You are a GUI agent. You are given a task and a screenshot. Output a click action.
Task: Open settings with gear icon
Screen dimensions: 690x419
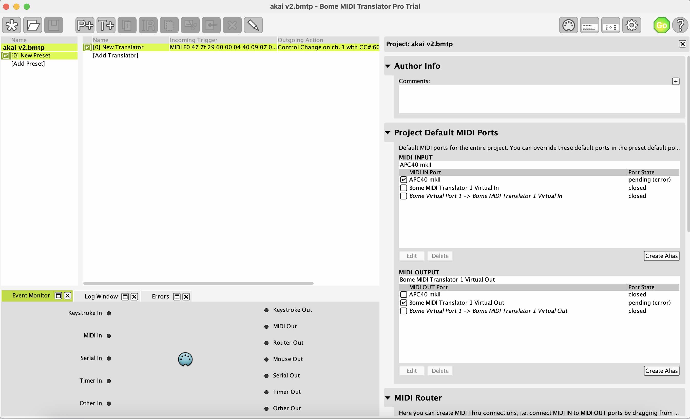point(631,25)
